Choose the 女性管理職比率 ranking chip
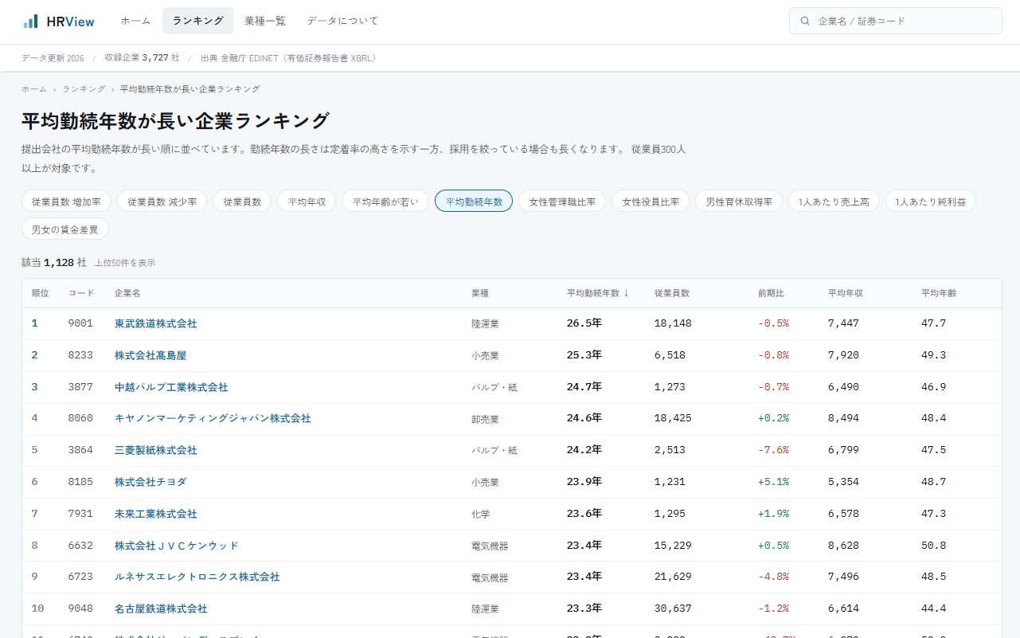Image resolution: width=1020 pixels, height=638 pixels. click(562, 202)
